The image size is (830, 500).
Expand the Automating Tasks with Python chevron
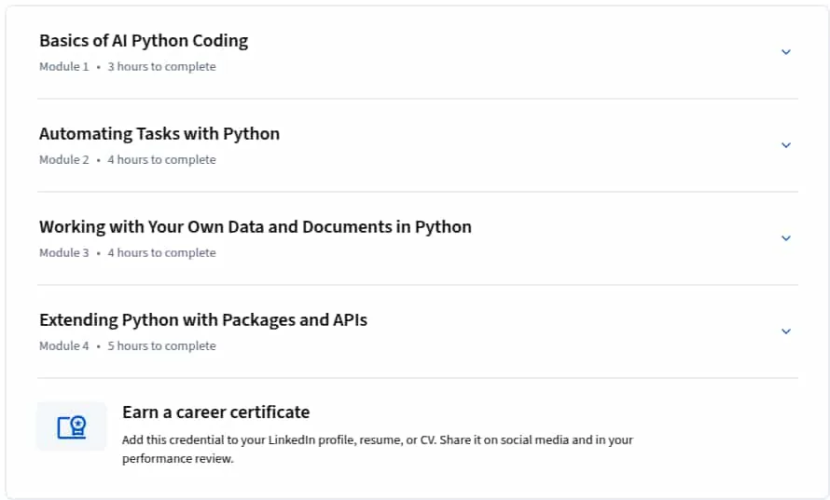coord(786,145)
